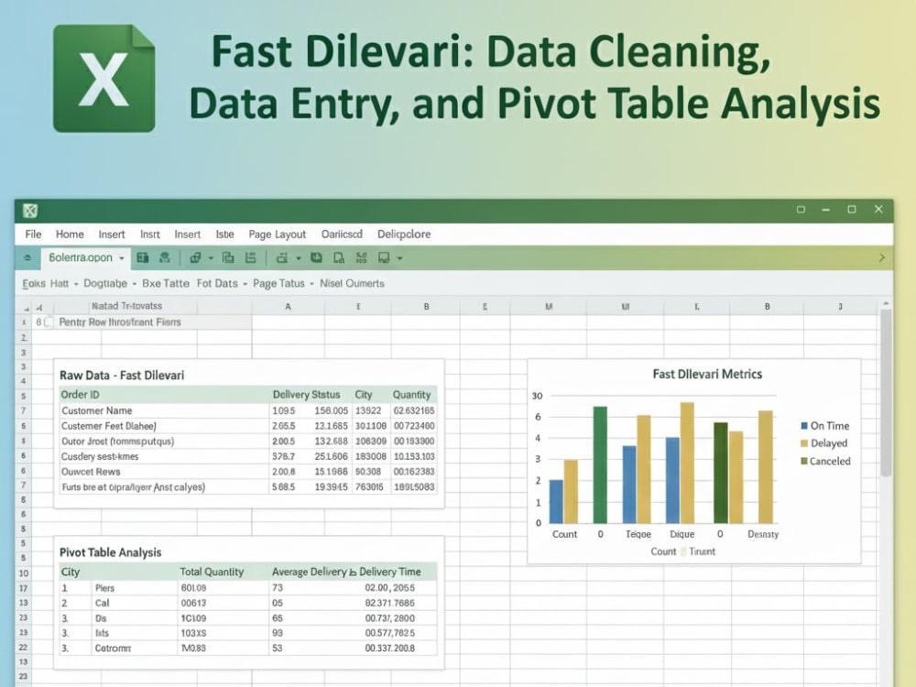Click the Bxe Tatte button
The width and height of the screenshot is (916, 687).
(166, 283)
